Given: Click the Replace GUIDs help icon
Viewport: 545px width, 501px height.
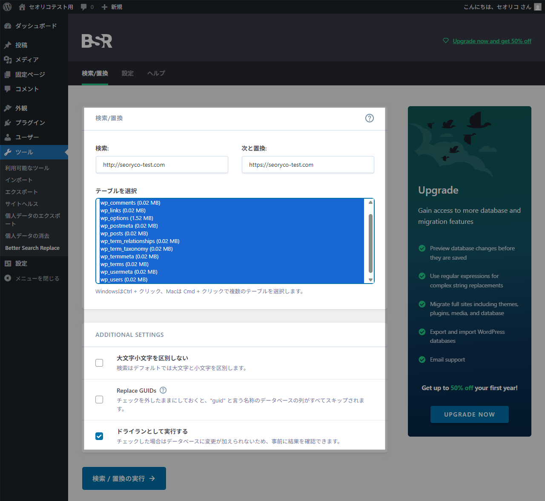Looking at the screenshot, I should tap(163, 390).
